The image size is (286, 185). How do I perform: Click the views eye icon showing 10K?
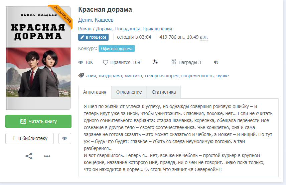pos(81,62)
